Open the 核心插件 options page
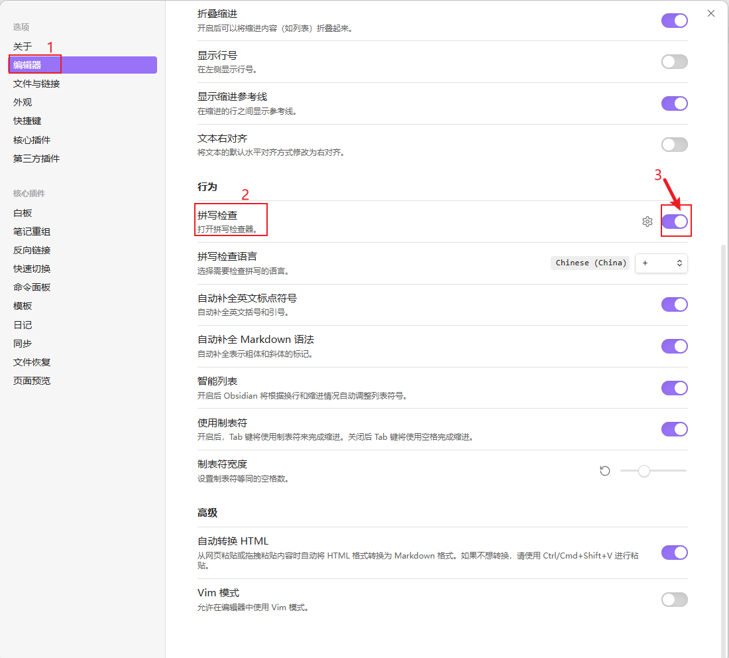Viewport: 729px width, 658px height. pyautogui.click(x=32, y=140)
